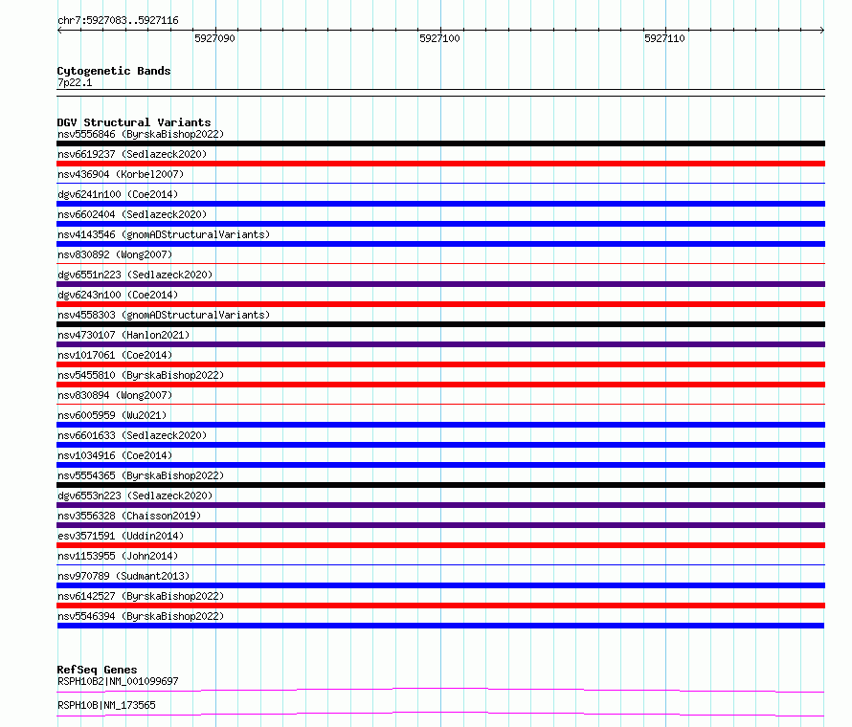Click variant nsv436904 (Korbel2007) label
852x727 pixels.
(121, 174)
